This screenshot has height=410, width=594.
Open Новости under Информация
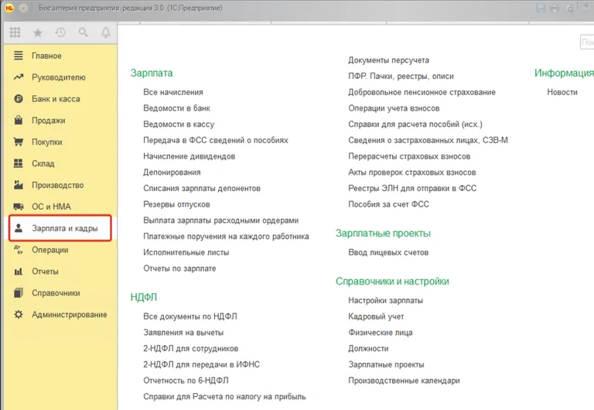point(562,92)
